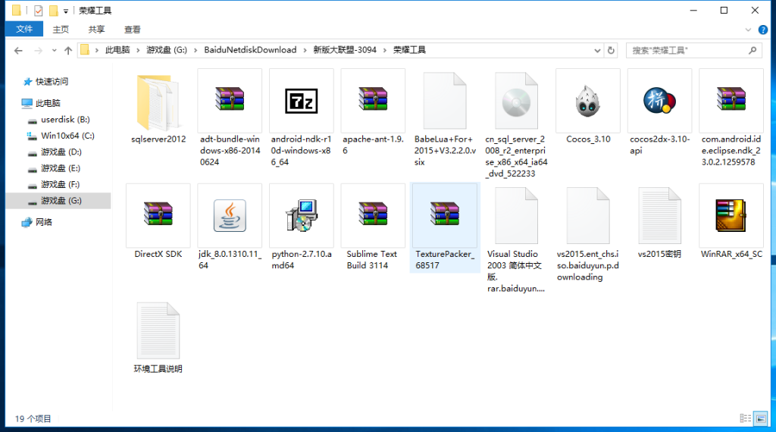
Task: Click 荣耀工具 breadcrumb segment
Action: [409, 50]
